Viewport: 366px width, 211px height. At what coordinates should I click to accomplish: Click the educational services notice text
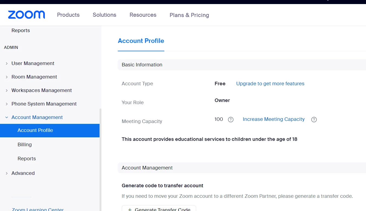click(x=209, y=139)
